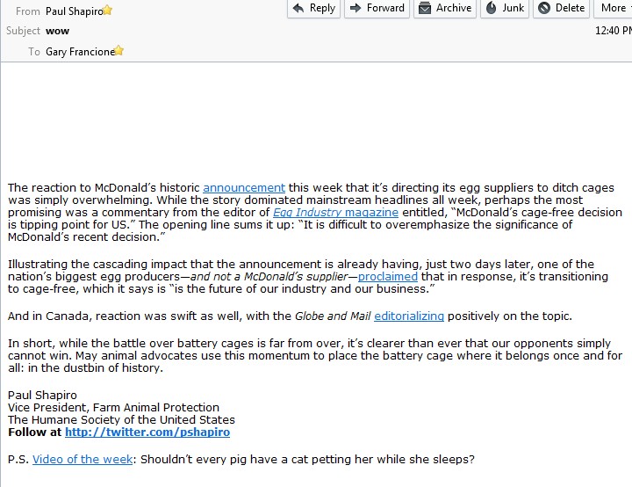Open the More actions dropdown
Screen dimensions: 632x487
point(613,8)
